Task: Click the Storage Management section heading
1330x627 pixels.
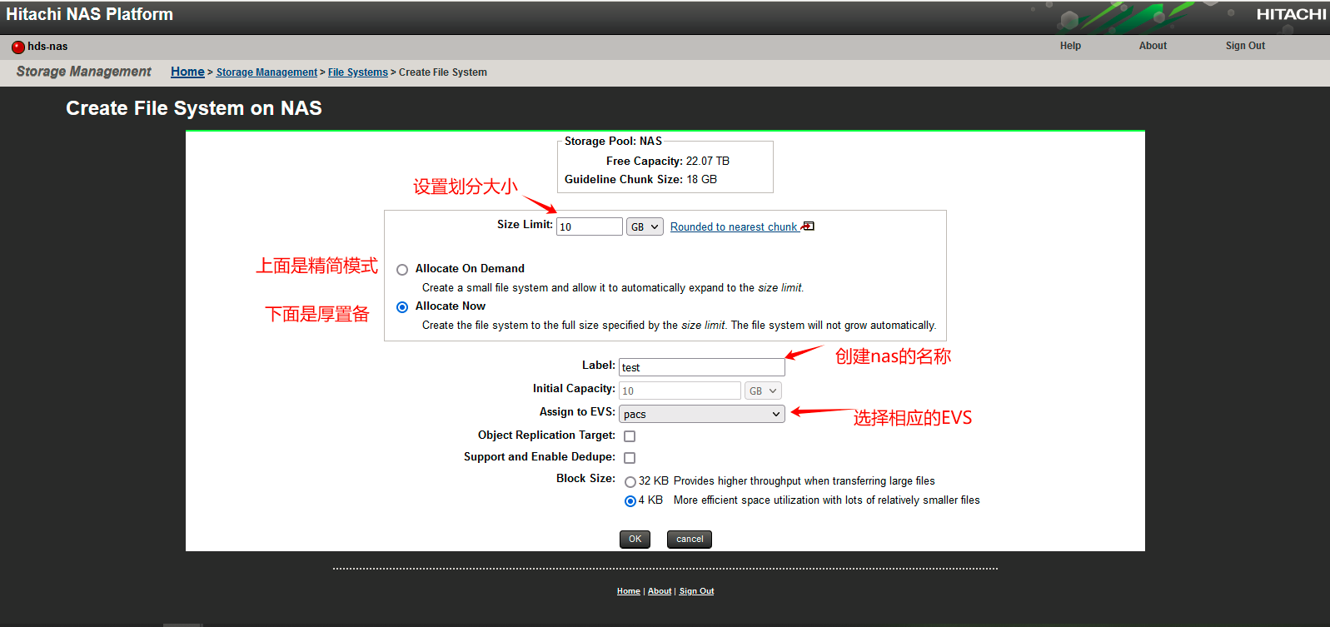Action: pos(83,72)
